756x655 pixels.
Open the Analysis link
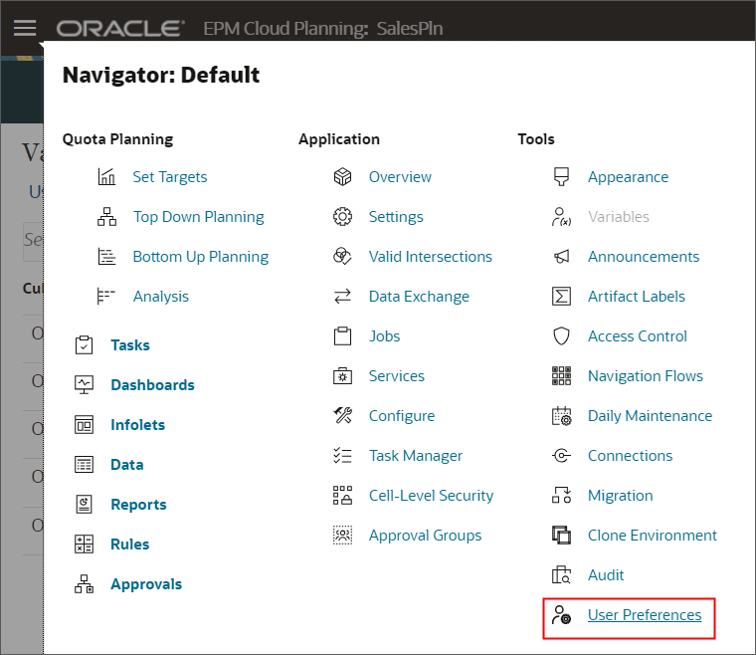[161, 297]
